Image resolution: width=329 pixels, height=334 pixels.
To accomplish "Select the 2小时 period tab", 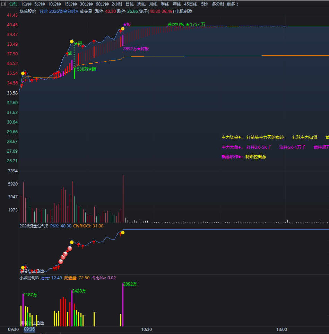I will point(117,4).
